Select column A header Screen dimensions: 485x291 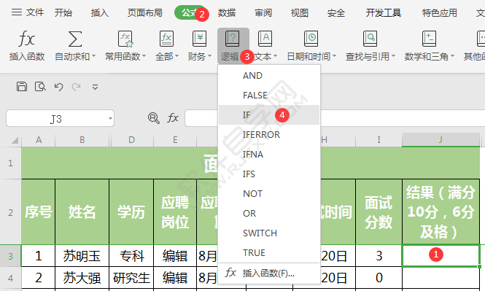tap(39, 140)
